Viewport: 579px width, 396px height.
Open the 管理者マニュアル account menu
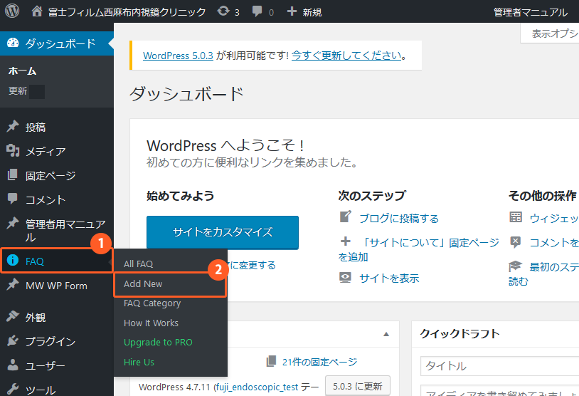(x=530, y=12)
